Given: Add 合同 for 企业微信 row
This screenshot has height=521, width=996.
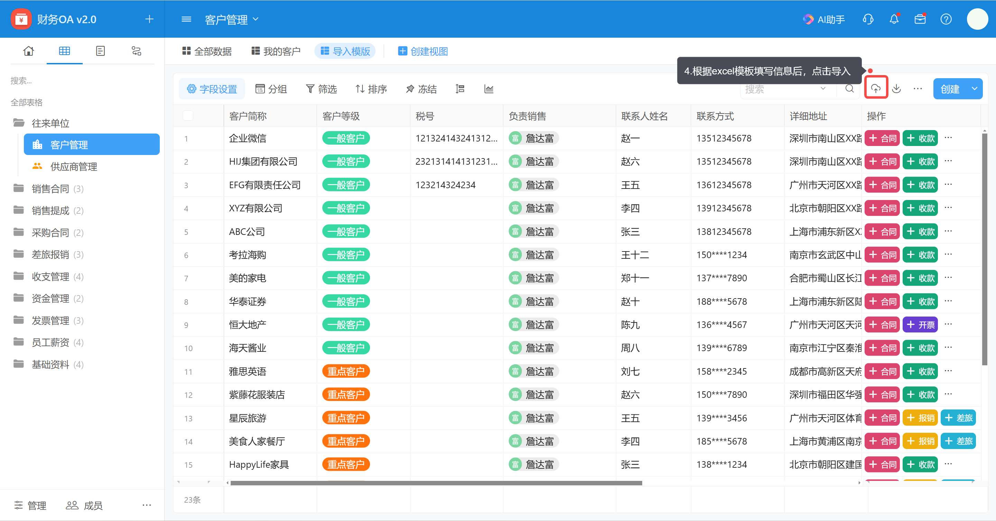Looking at the screenshot, I should [882, 138].
